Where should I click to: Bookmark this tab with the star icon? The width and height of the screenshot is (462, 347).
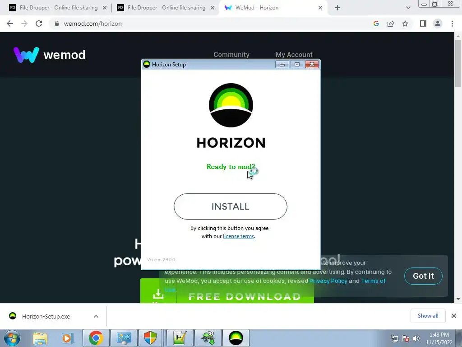(x=405, y=23)
